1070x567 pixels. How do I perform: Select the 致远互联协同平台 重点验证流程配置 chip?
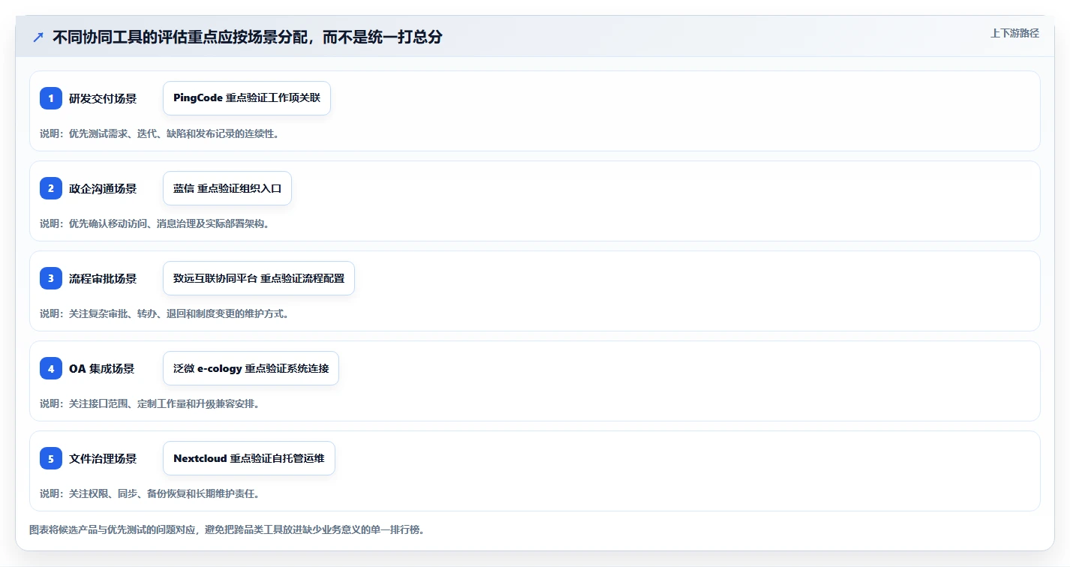click(x=259, y=278)
